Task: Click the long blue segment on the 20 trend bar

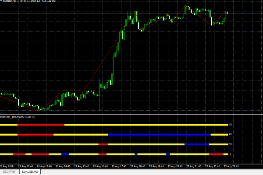Action: [x=160, y=135]
